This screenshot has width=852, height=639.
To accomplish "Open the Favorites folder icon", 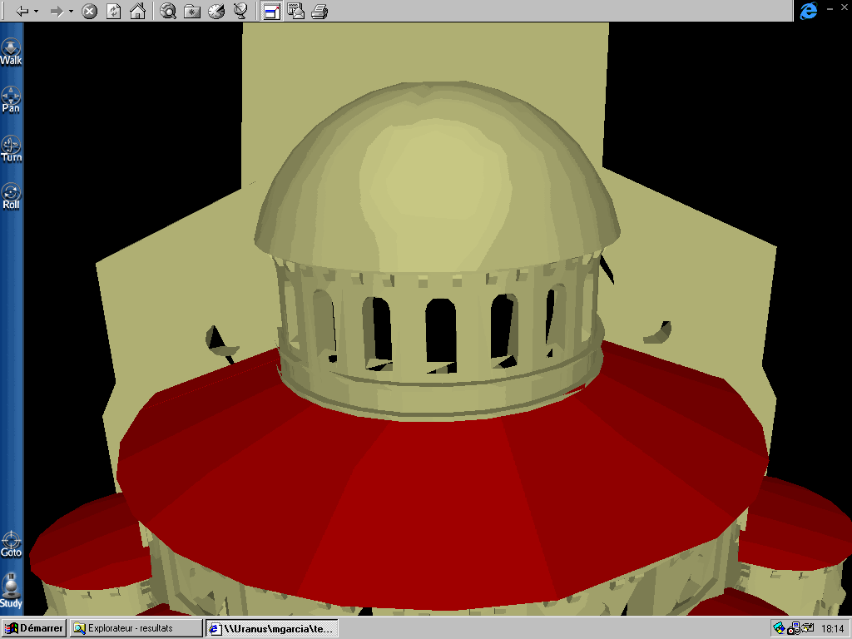I will 192,12.
